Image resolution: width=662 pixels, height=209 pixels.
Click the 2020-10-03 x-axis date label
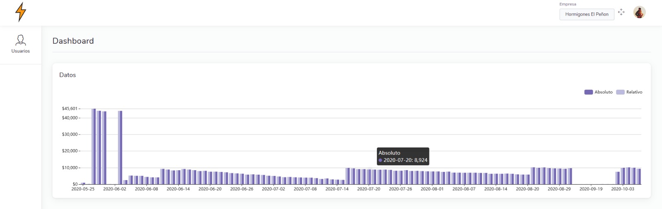[x=623, y=189]
